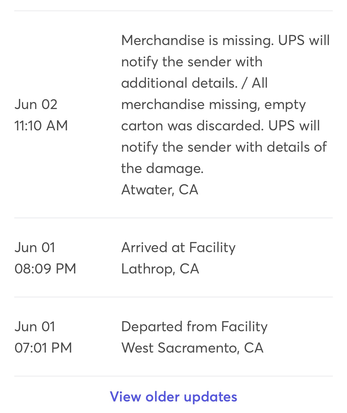This screenshot has width=347, height=413.
Task: Click the Lathrop, CA location
Action: tap(160, 269)
